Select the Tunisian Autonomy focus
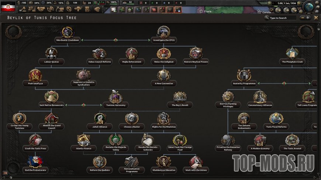Image resolution: width=321 pixels, height=180 pixels. [116, 99]
